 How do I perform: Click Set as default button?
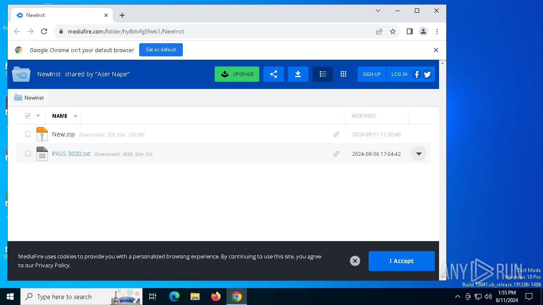point(161,50)
